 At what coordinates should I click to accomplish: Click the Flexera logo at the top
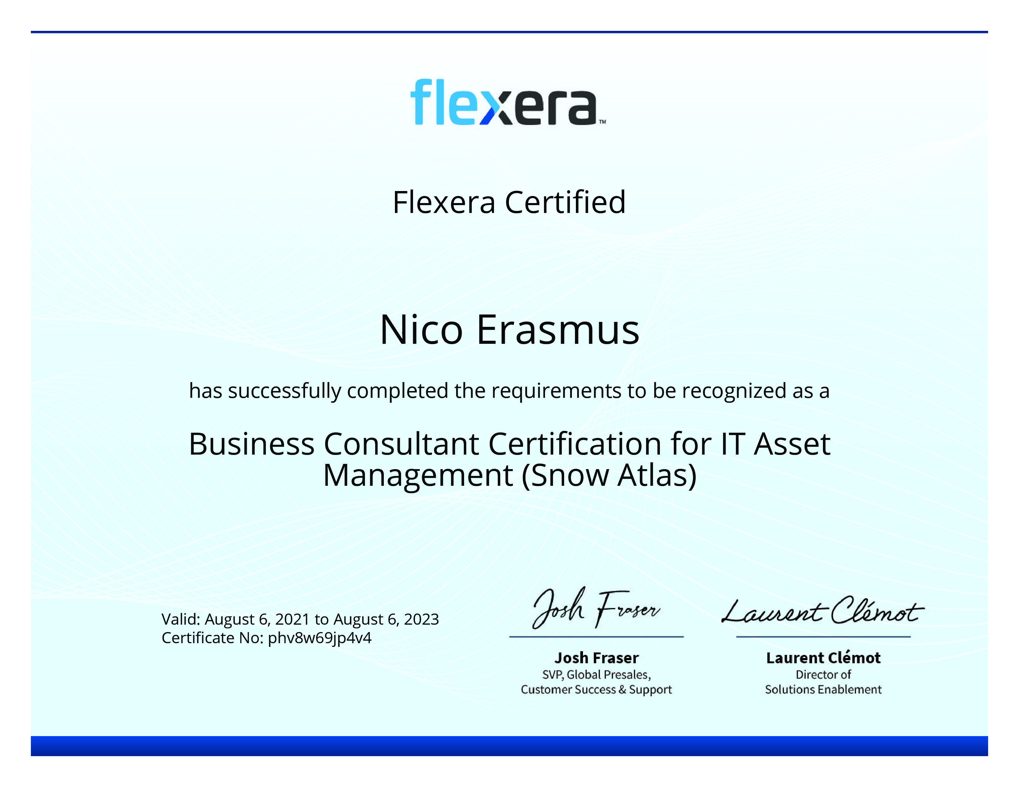click(x=508, y=102)
